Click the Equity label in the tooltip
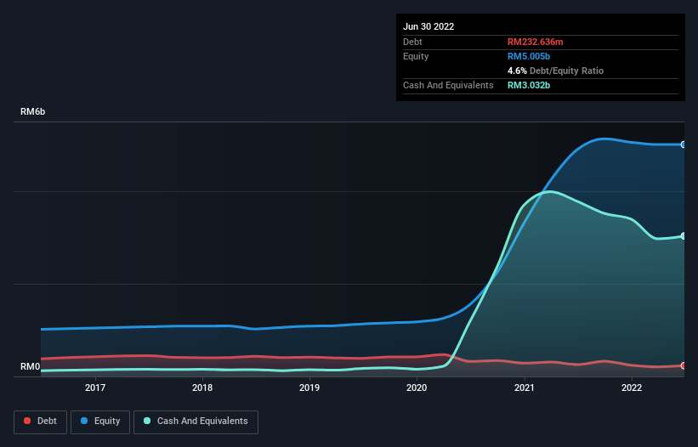This screenshot has height=447, width=698. (x=416, y=56)
